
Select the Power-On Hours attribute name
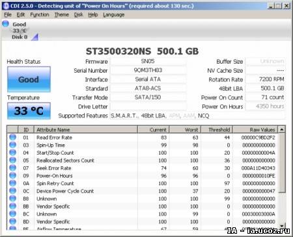tap(55, 176)
